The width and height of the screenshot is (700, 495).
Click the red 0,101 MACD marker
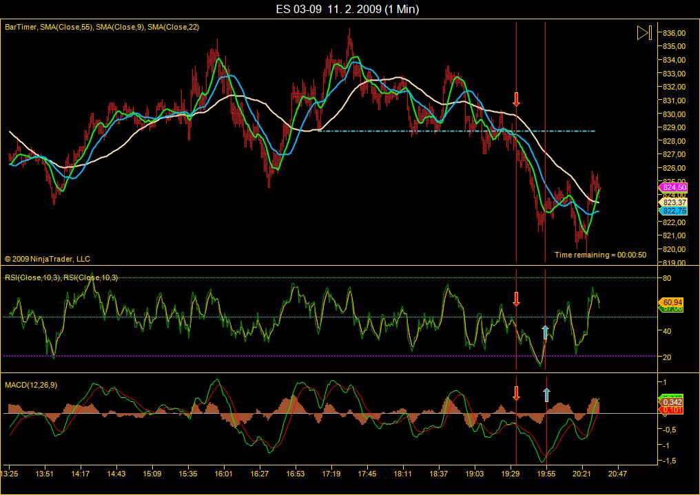pos(671,410)
